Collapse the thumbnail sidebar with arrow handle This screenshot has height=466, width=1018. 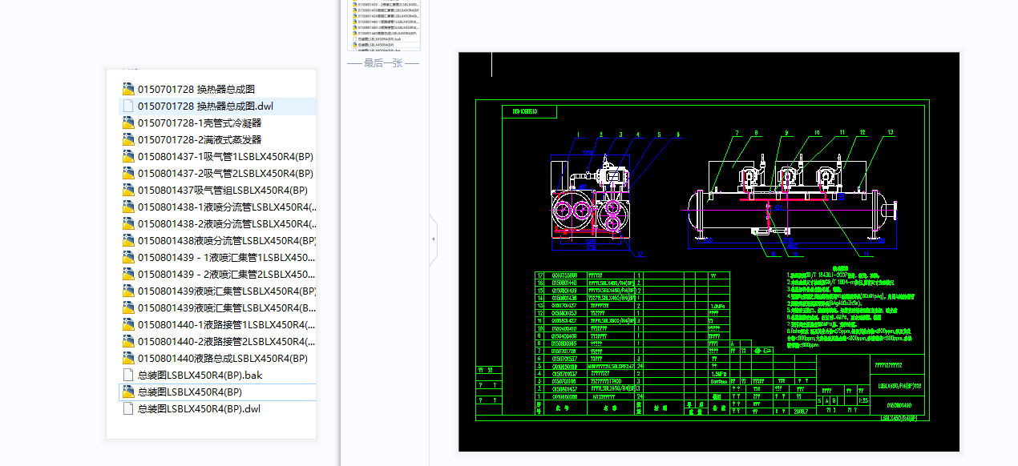[434, 239]
